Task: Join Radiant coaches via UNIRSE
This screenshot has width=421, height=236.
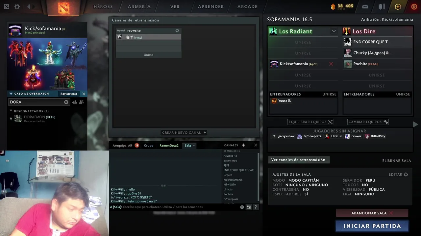Action: click(x=329, y=94)
